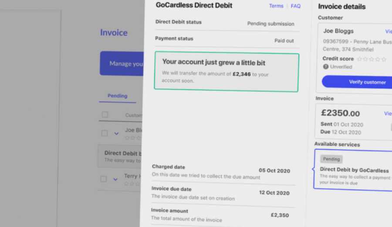Open the FAQ link
The height and width of the screenshot is (227, 392).
pyautogui.click(x=296, y=6)
